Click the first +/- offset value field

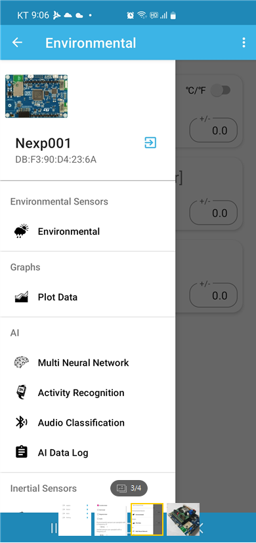click(213, 131)
